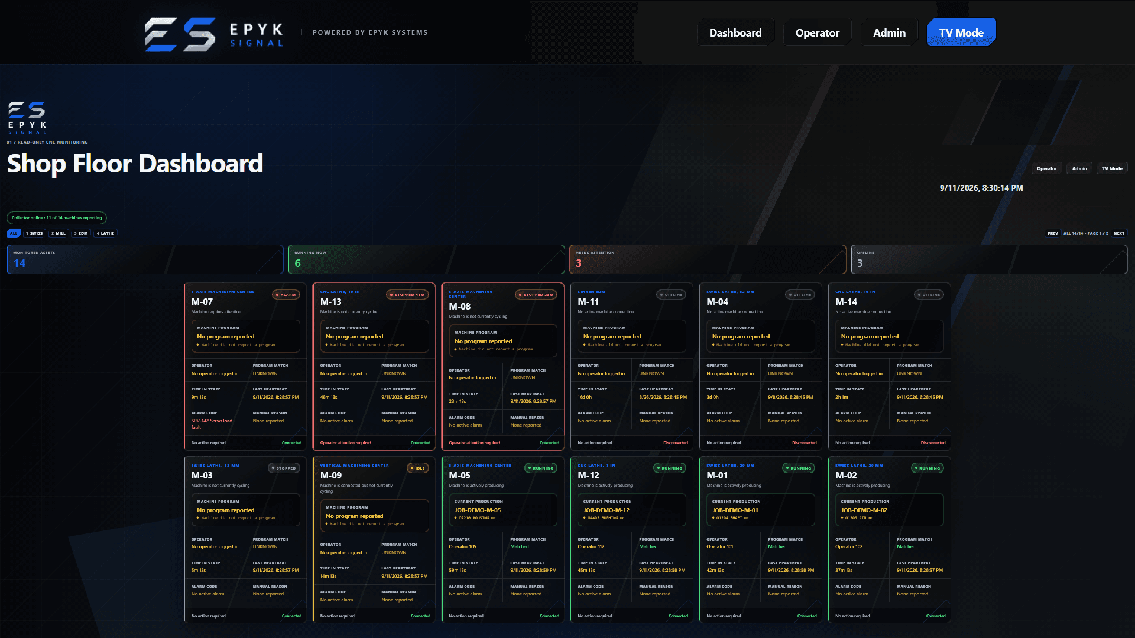
Task: Click Operator 105 on M-05 card
Action: tap(462, 547)
